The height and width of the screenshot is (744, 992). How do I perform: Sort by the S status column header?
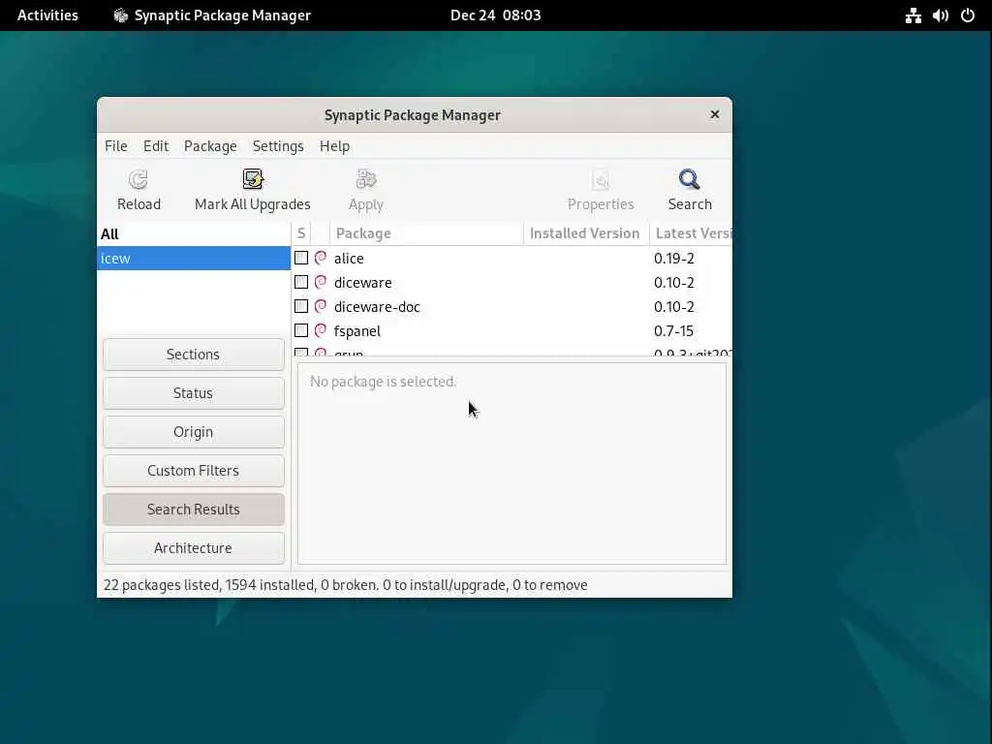tap(301, 233)
